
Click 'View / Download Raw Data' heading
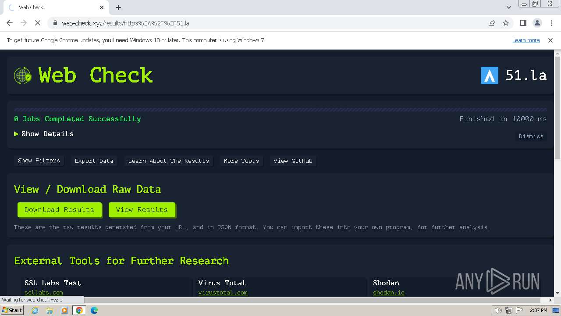(x=88, y=189)
